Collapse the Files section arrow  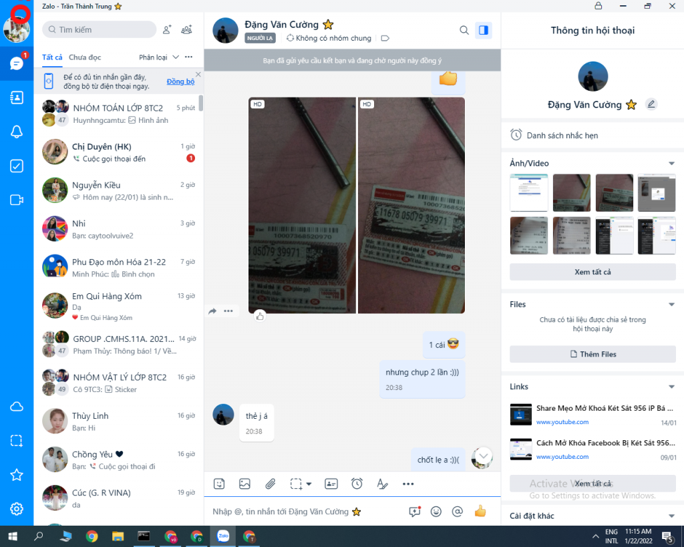pos(671,305)
